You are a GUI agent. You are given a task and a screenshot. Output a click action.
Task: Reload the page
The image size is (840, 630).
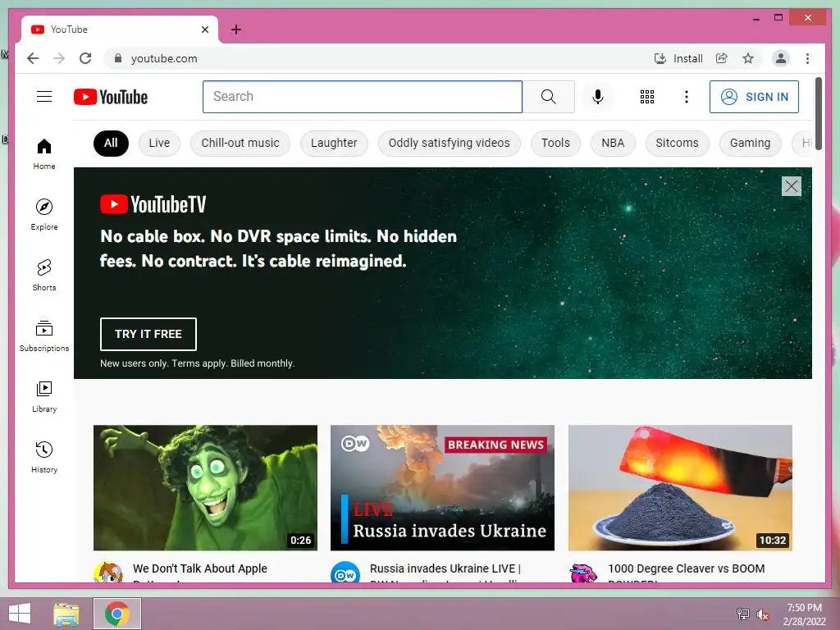click(x=85, y=58)
